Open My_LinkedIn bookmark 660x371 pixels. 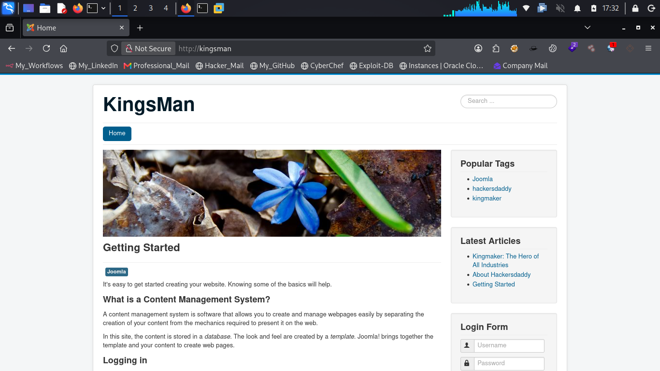click(x=93, y=66)
